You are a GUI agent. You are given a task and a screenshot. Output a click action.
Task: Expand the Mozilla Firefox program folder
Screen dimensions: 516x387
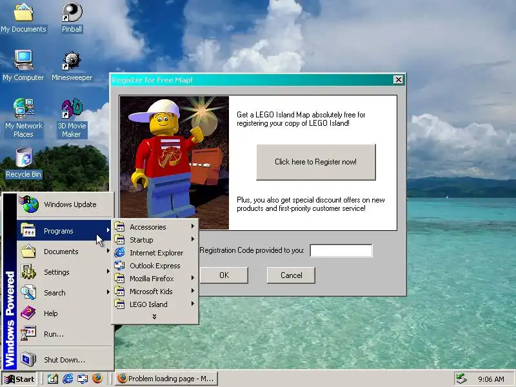(x=155, y=279)
